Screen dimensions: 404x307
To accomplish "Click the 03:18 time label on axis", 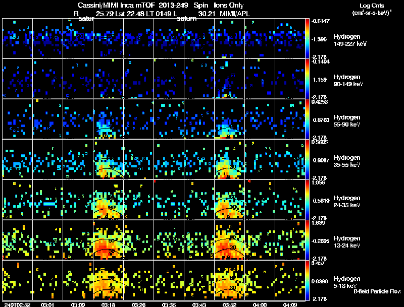I will (108, 305).
